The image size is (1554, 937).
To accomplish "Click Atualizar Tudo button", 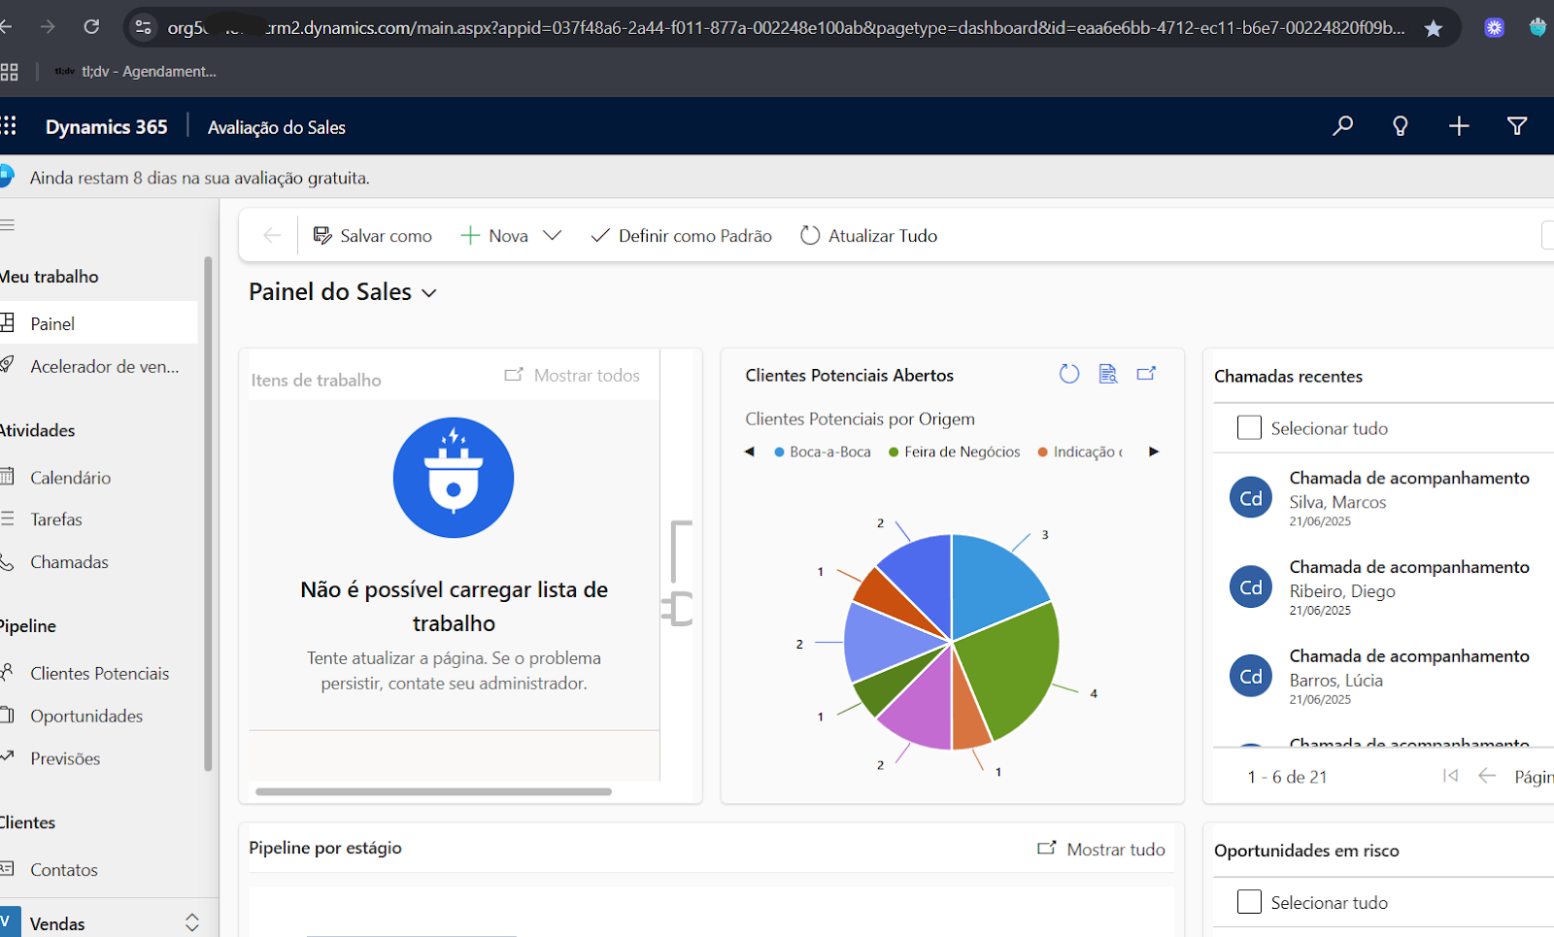I will pos(868,236).
